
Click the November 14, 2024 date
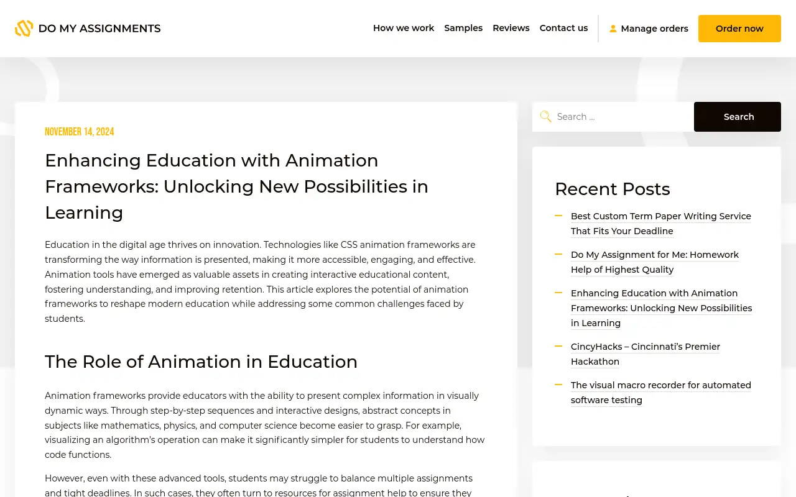(x=80, y=132)
